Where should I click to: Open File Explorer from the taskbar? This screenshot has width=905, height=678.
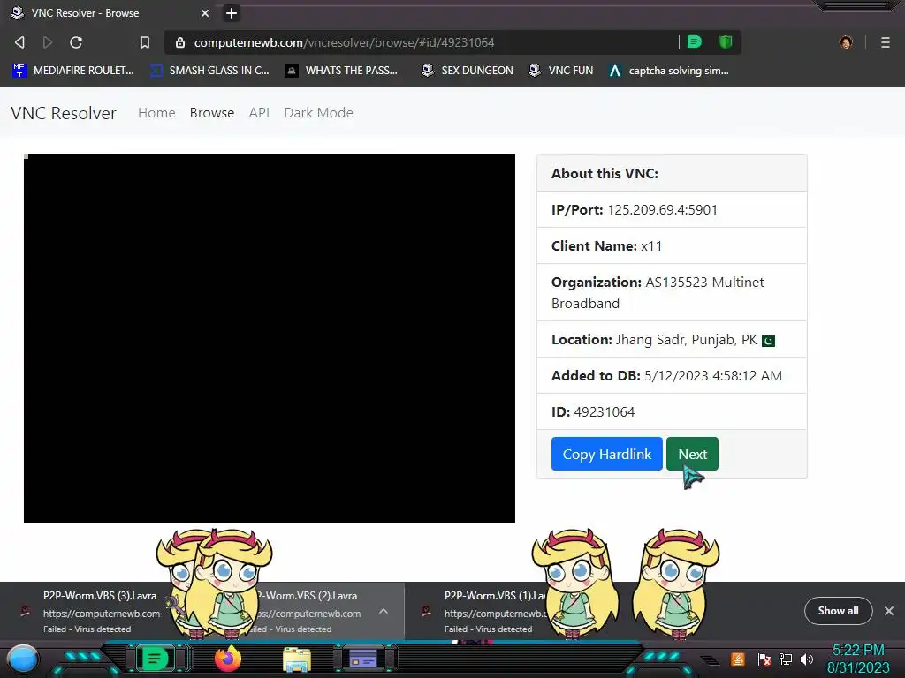pos(297,659)
